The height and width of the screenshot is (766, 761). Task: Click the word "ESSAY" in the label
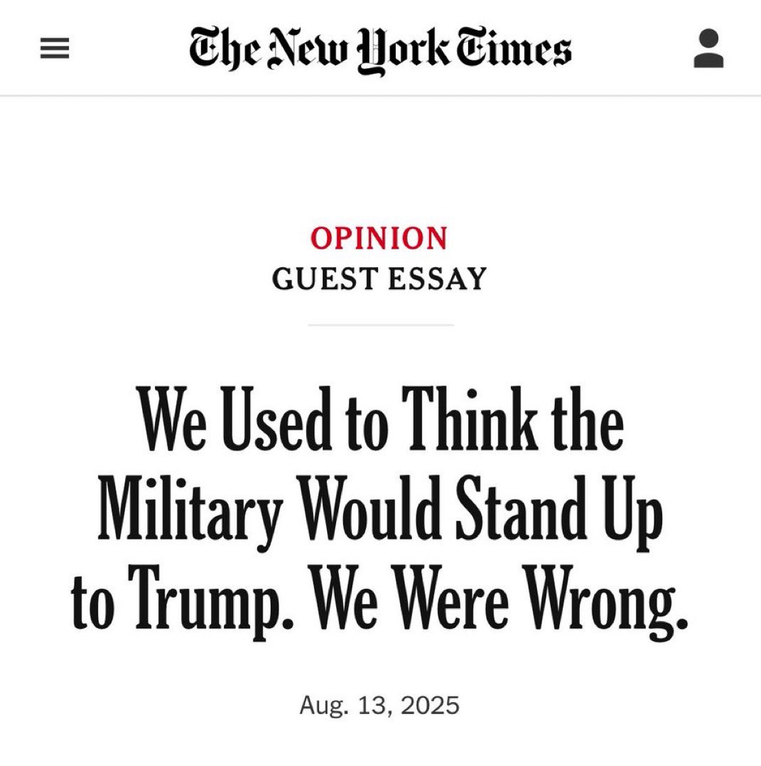[438, 279]
